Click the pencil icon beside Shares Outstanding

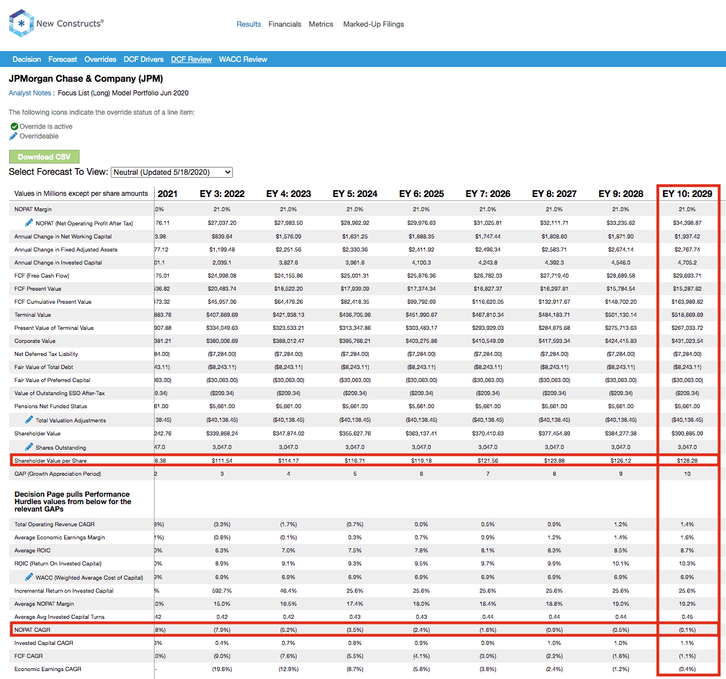[x=29, y=447]
